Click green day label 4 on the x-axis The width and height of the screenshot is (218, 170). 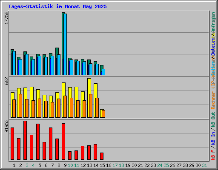33,165
